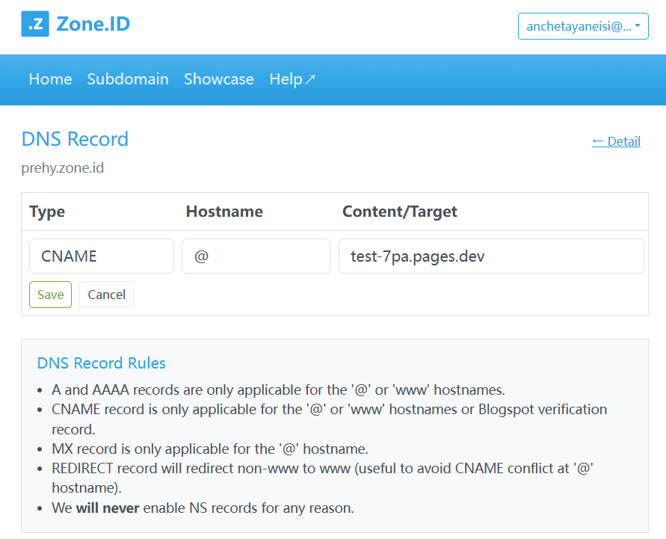The height and width of the screenshot is (539, 666).
Task: Open the Showcase menu item
Action: (x=219, y=79)
